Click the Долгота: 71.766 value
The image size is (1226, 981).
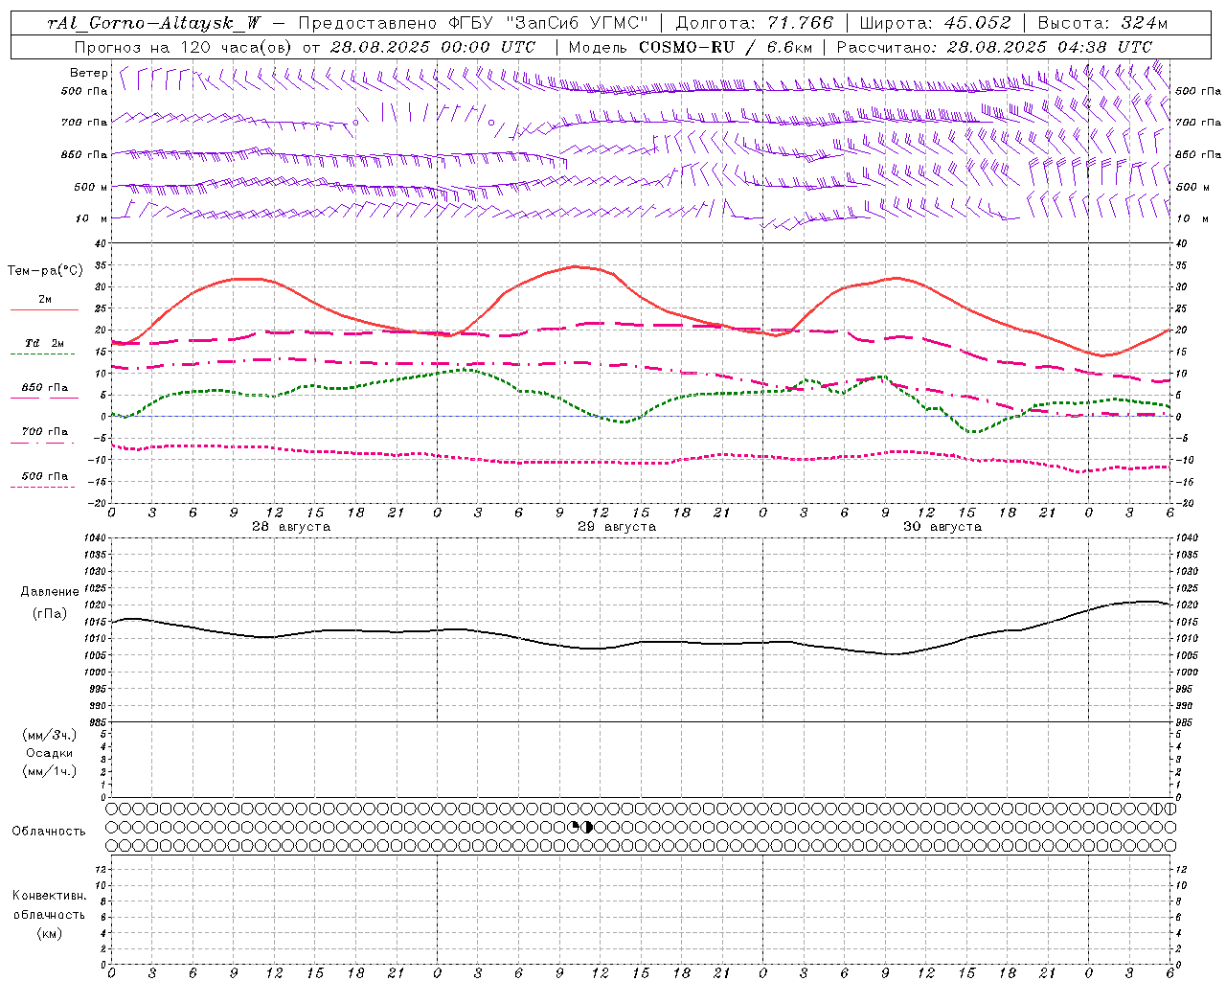click(x=755, y=23)
